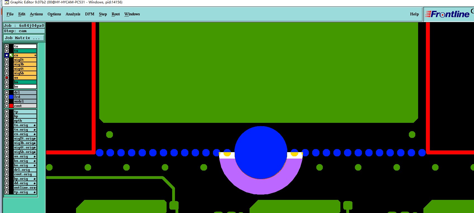This screenshot has width=474, height=213.
Task: Open the Help menu
Action: 414,14
